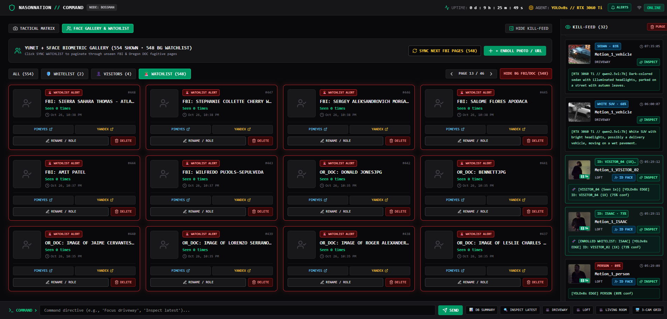The image size is (667, 319).
Task: Click ENROLL PHOTO / URL button
Action: pos(515,51)
